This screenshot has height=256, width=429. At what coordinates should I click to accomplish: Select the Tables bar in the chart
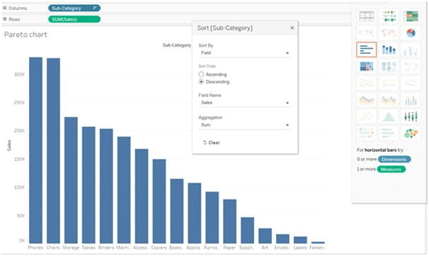click(88, 185)
